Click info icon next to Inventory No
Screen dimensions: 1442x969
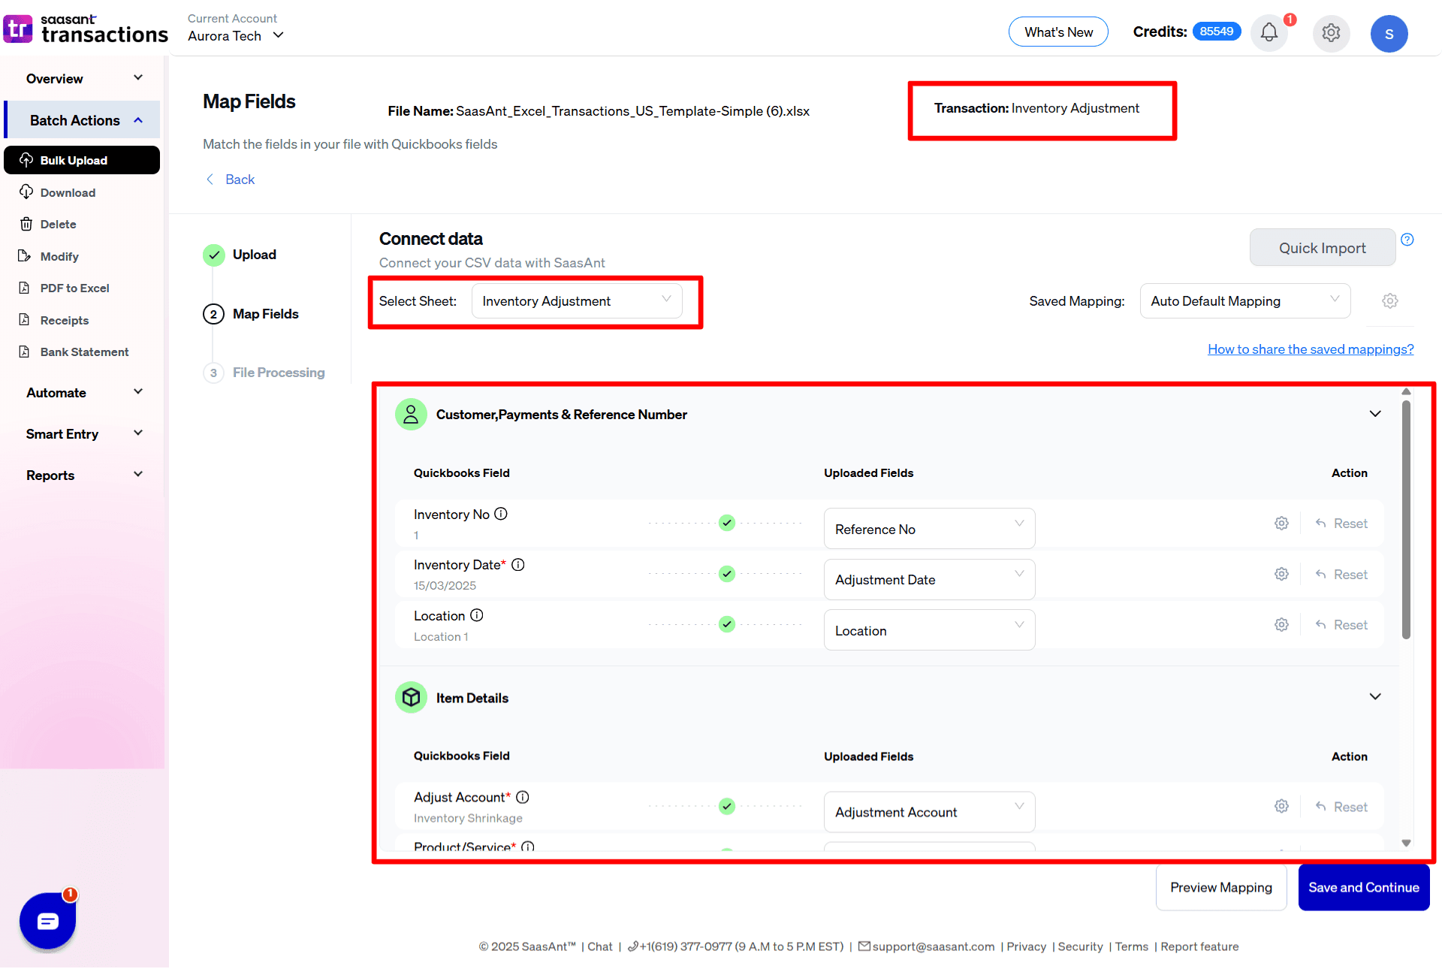tap(501, 514)
